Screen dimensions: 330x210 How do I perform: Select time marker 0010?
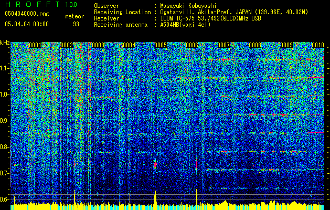pos(318,45)
